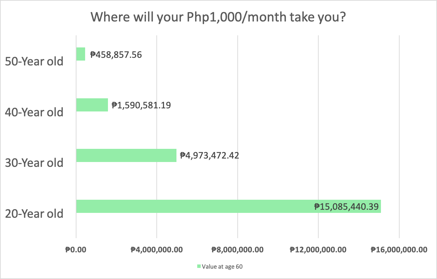Select the 40-Year old axis label
The width and height of the screenshot is (437, 279).
(x=35, y=112)
